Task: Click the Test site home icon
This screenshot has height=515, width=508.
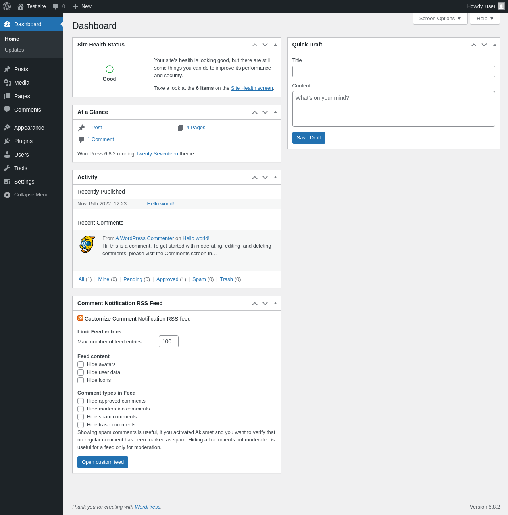Action: [21, 6]
